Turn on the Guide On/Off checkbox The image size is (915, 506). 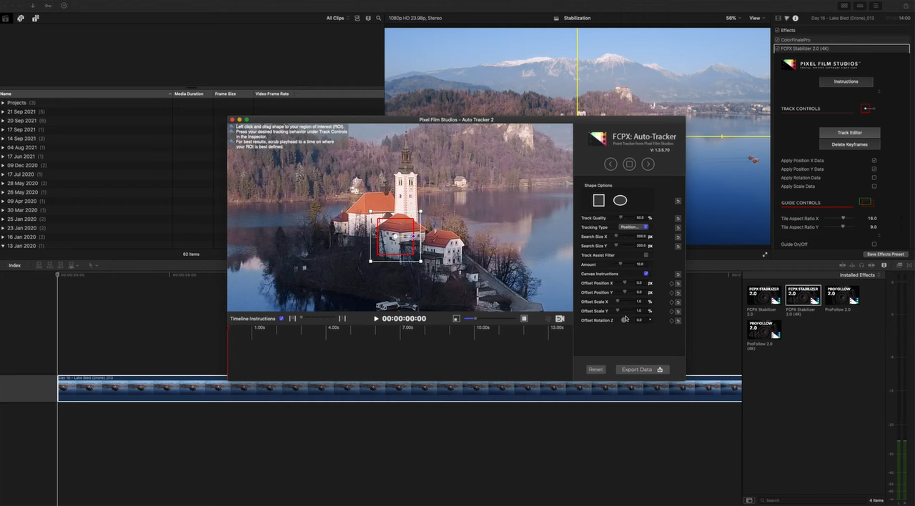click(x=874, y=244)
